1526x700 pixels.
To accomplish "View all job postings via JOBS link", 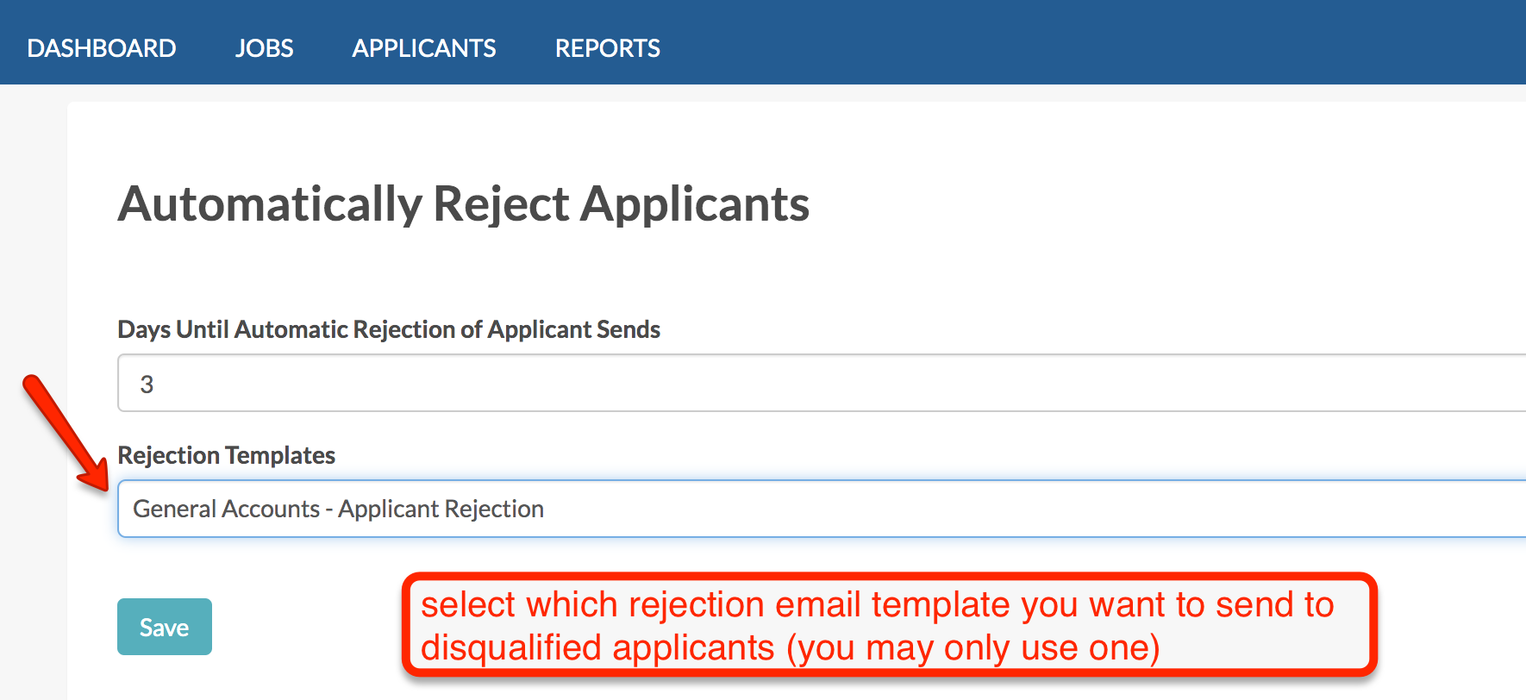I will coord(264,48).
